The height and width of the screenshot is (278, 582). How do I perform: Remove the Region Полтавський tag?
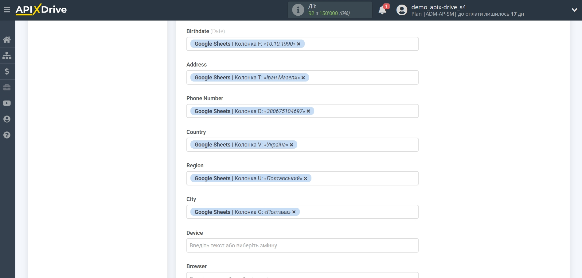306,179
